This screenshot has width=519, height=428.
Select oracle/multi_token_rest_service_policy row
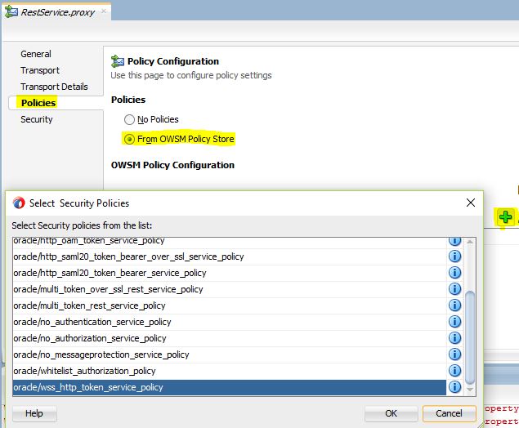(x=230, y=305)
